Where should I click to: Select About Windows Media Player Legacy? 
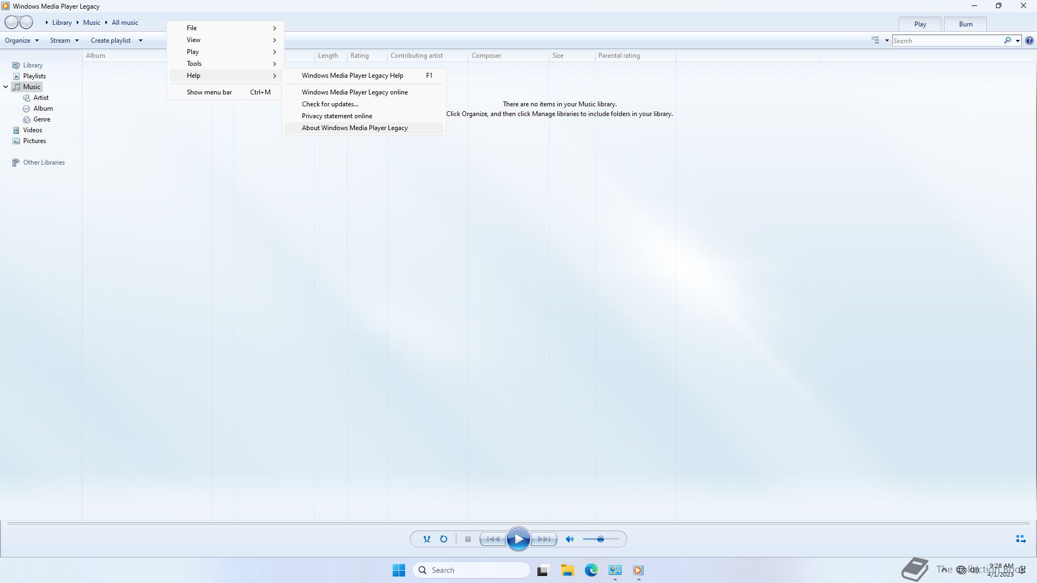coord(364,128)
